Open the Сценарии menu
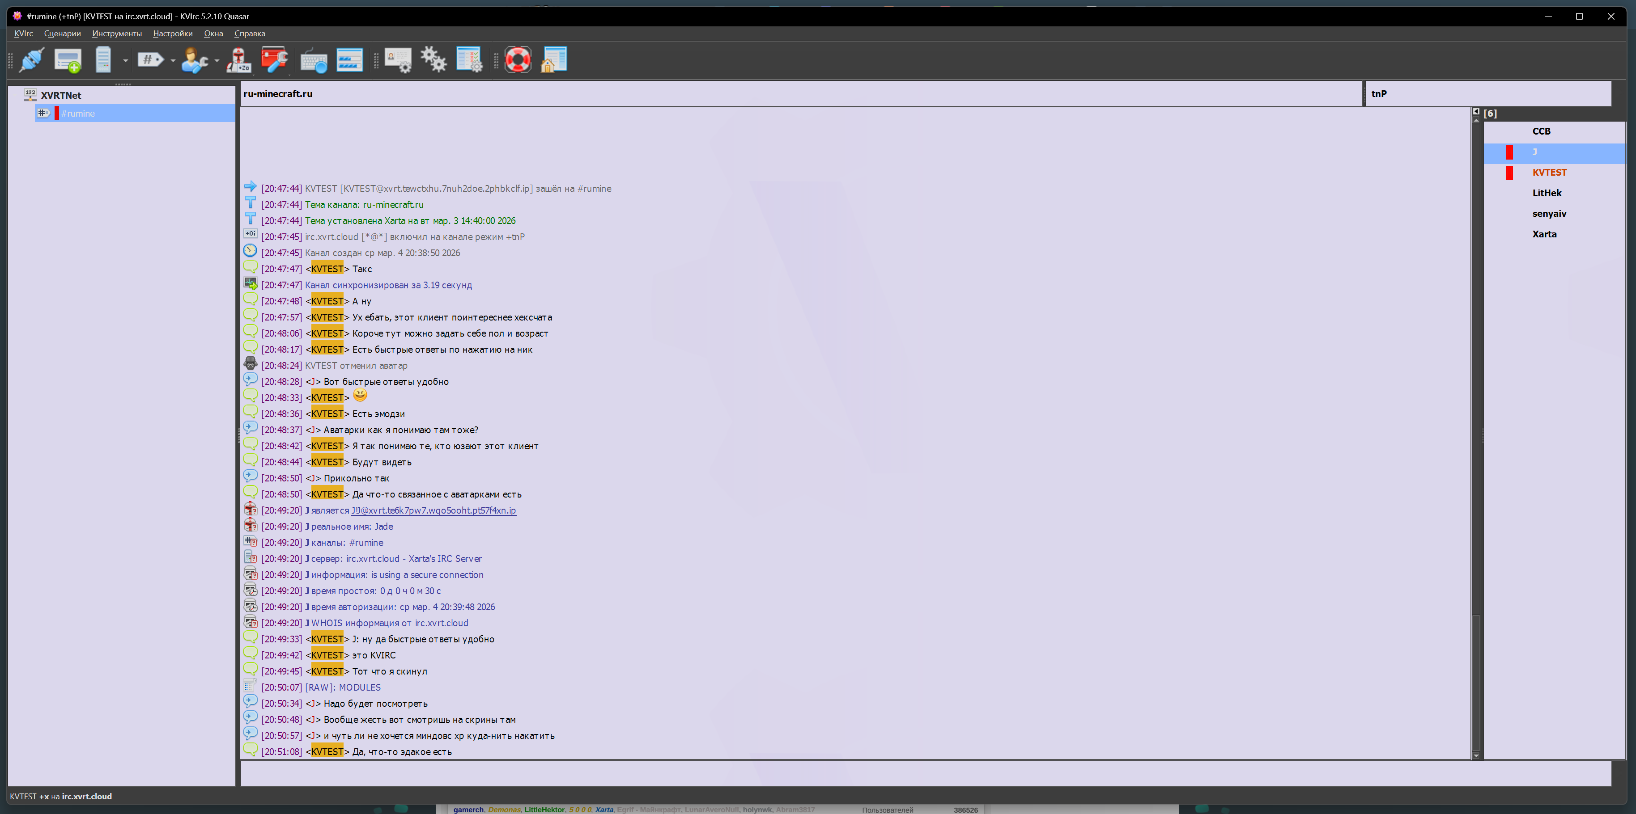This screenshot has height=814, width=1636. coord(62,34)
